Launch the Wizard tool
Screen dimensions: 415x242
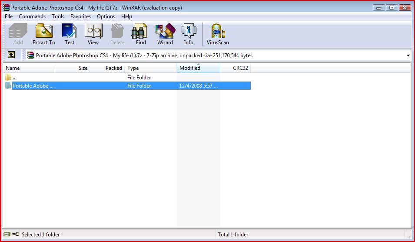point(165,34)
